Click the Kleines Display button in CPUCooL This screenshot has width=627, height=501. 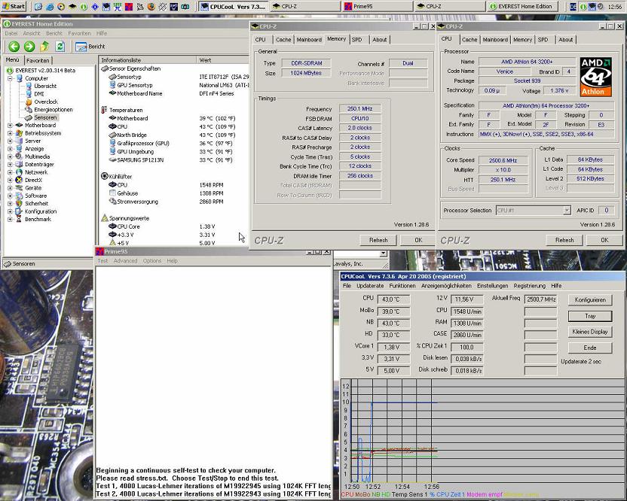pyautogui.click(x=590, y=332)
